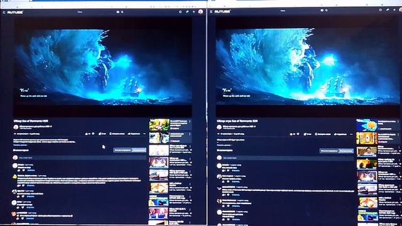Image resolution: width=402 pixels, height=226 pixels.
Task: Select the darker comment sort button, SDR window
Action: click(329, 151)
